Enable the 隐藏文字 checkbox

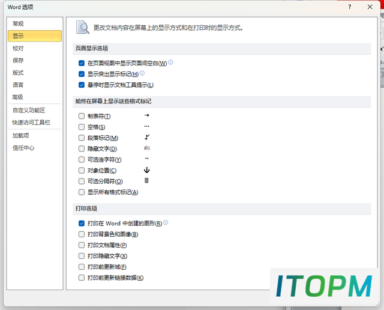pos(82,148)
